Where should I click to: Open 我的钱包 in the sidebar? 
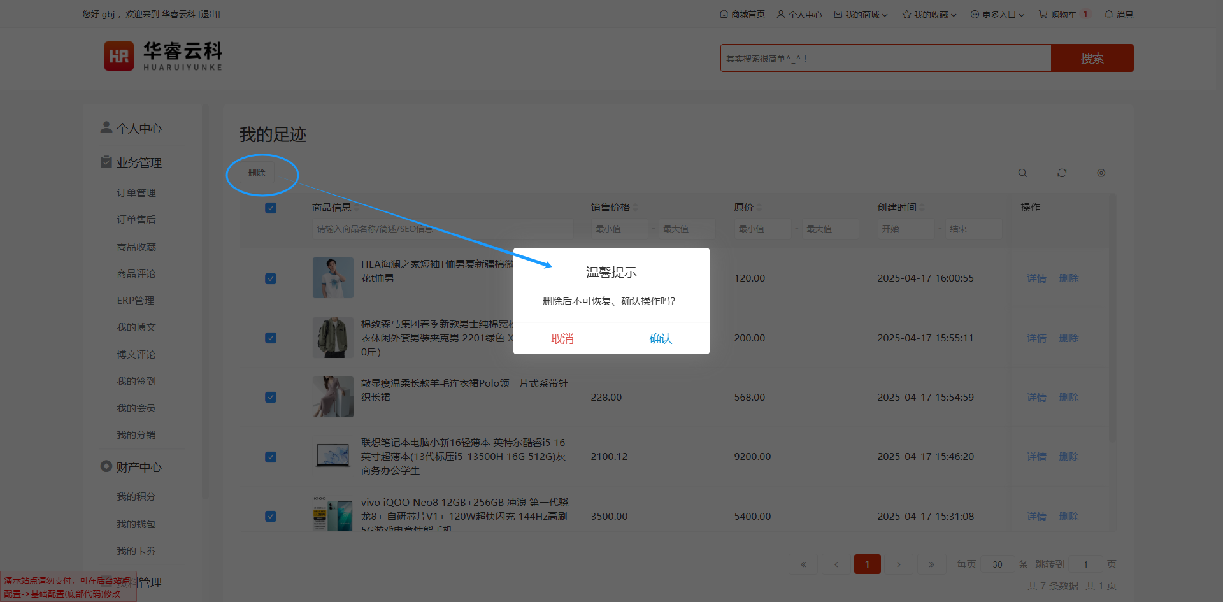click(x=136, y=524)
